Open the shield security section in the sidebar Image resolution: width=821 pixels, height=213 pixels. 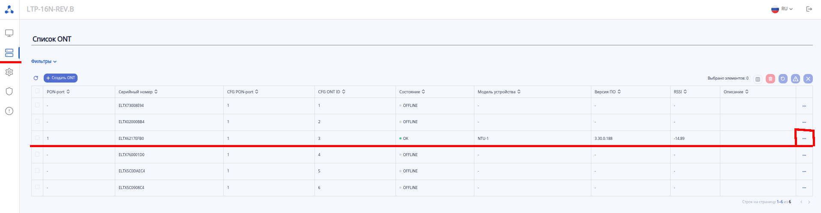[9, 91]
